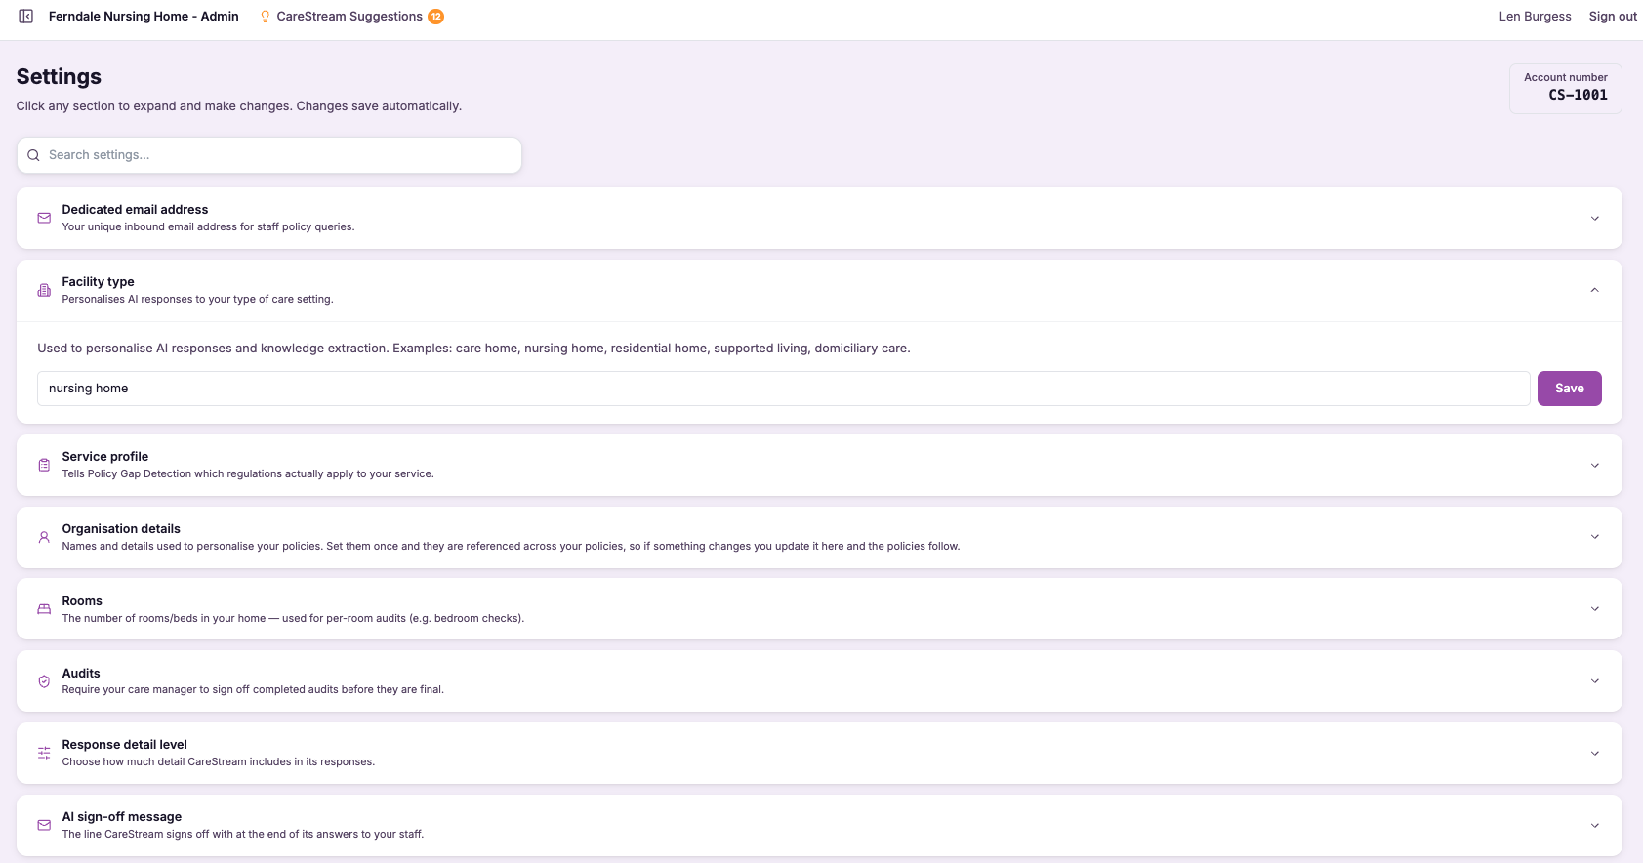This screenshot has width=1643, height=863.
Task: Click the CareStream Suggestions lightbulb icon
Action: (x=265, y=17)
